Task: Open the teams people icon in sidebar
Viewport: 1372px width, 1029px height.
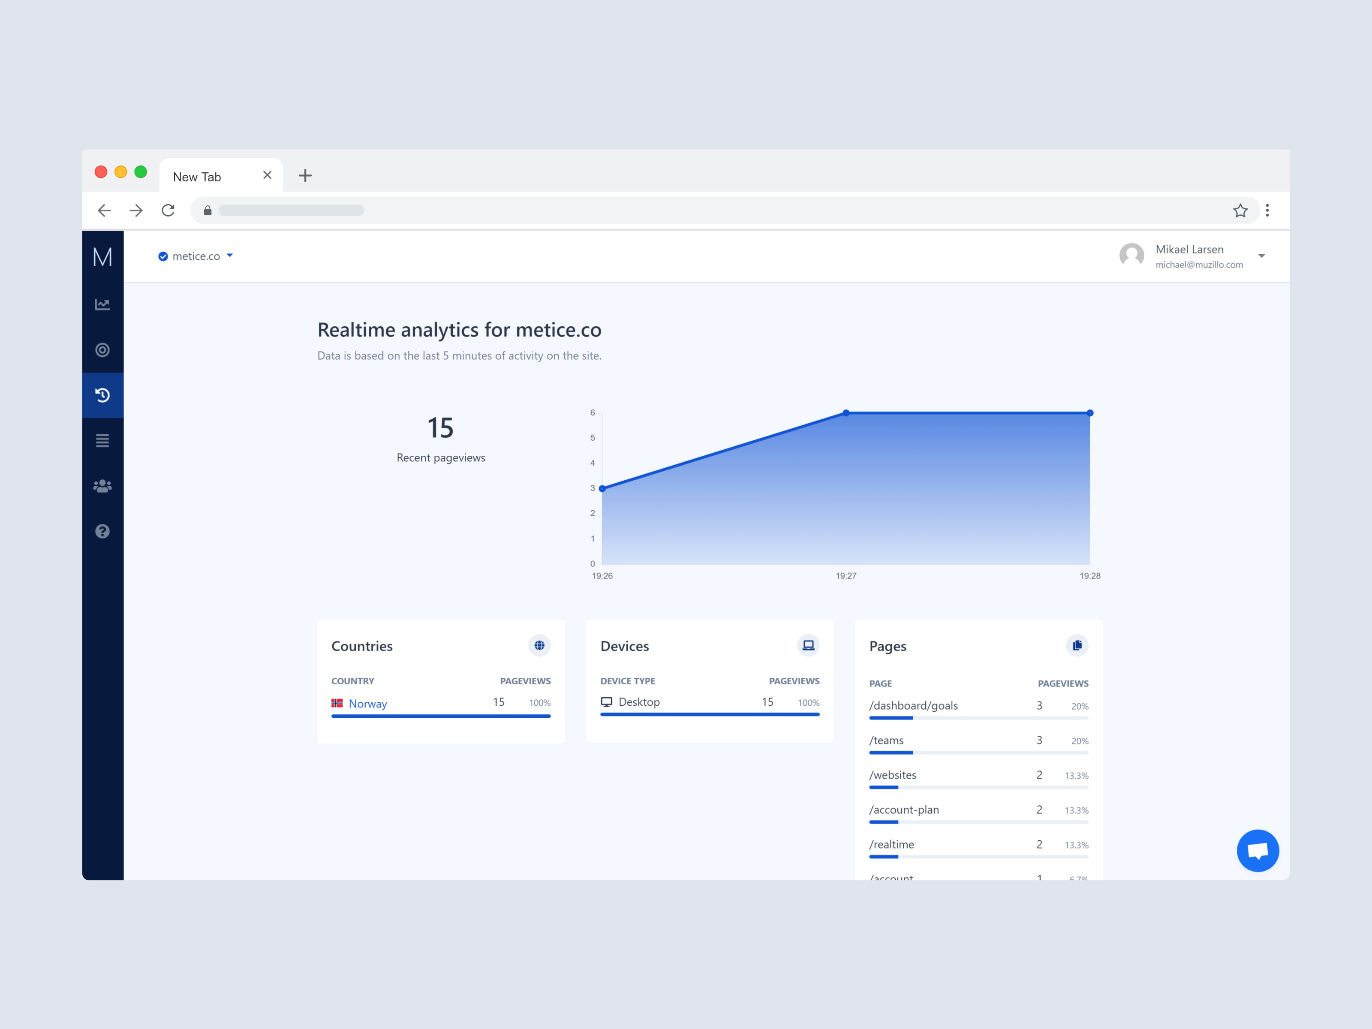Action: point(102,486)
